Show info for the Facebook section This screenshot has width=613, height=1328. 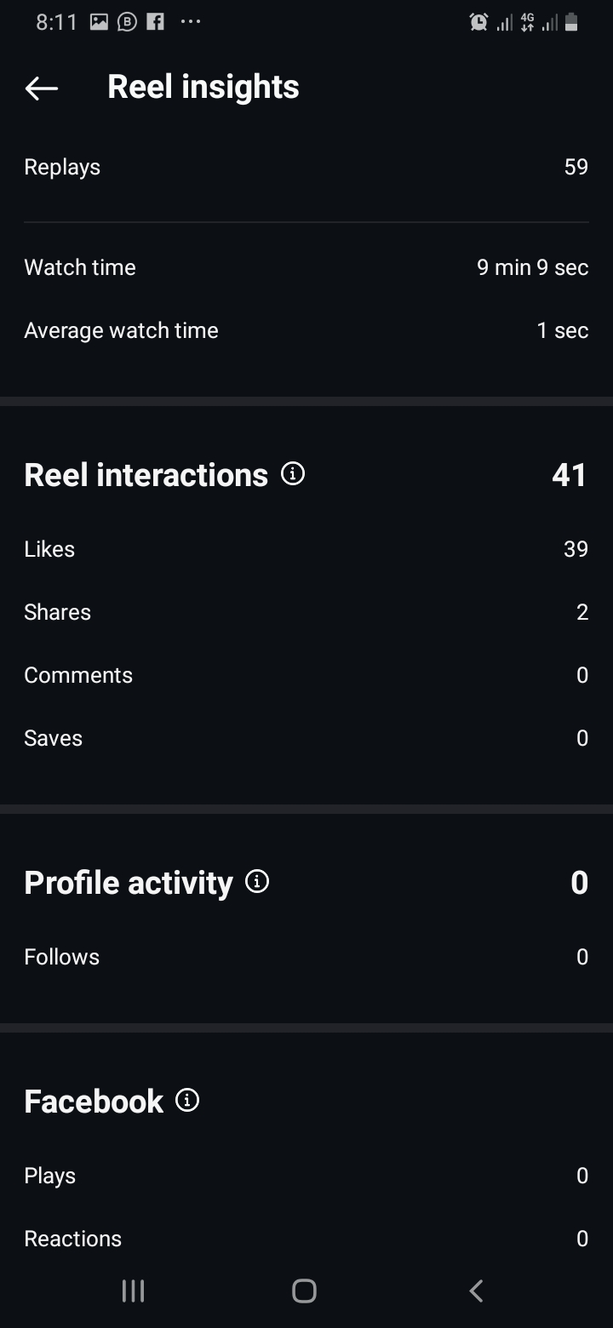click(x=187, y=1100)
